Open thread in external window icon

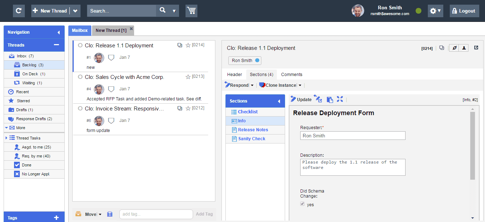pyautogui.click(x=476, y=48)
